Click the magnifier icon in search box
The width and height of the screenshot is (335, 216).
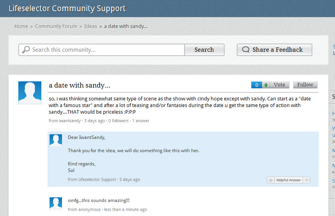click(x=26, y=50)
